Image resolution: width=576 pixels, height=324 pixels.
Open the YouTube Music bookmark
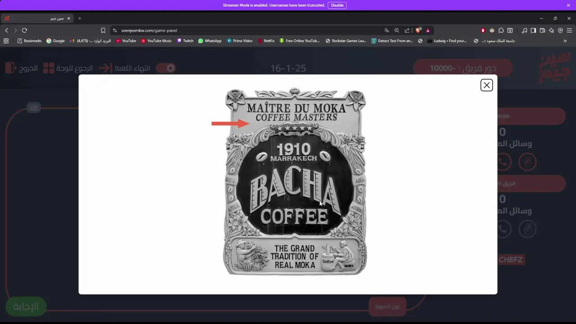tap(157, 40)
